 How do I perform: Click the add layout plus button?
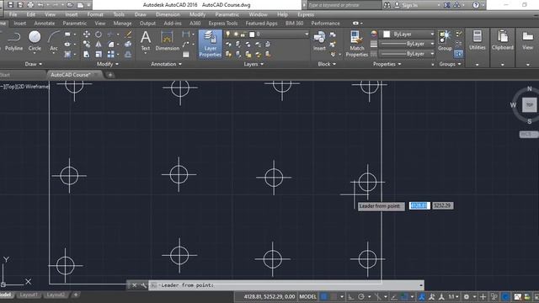(x=76, y=295)
